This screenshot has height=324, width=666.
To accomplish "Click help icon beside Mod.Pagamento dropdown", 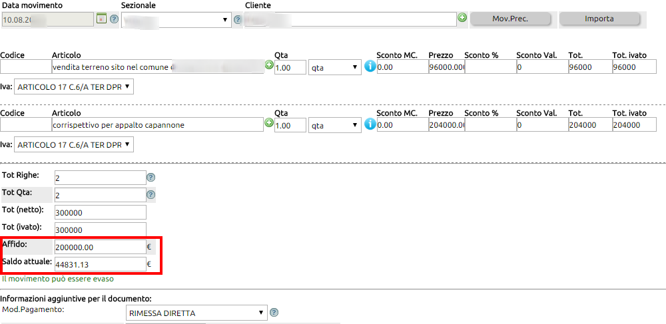I will click(x=274, y=313).
